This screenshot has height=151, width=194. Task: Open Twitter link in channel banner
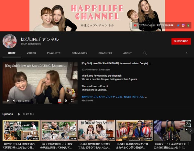click(x=178, y=25)
